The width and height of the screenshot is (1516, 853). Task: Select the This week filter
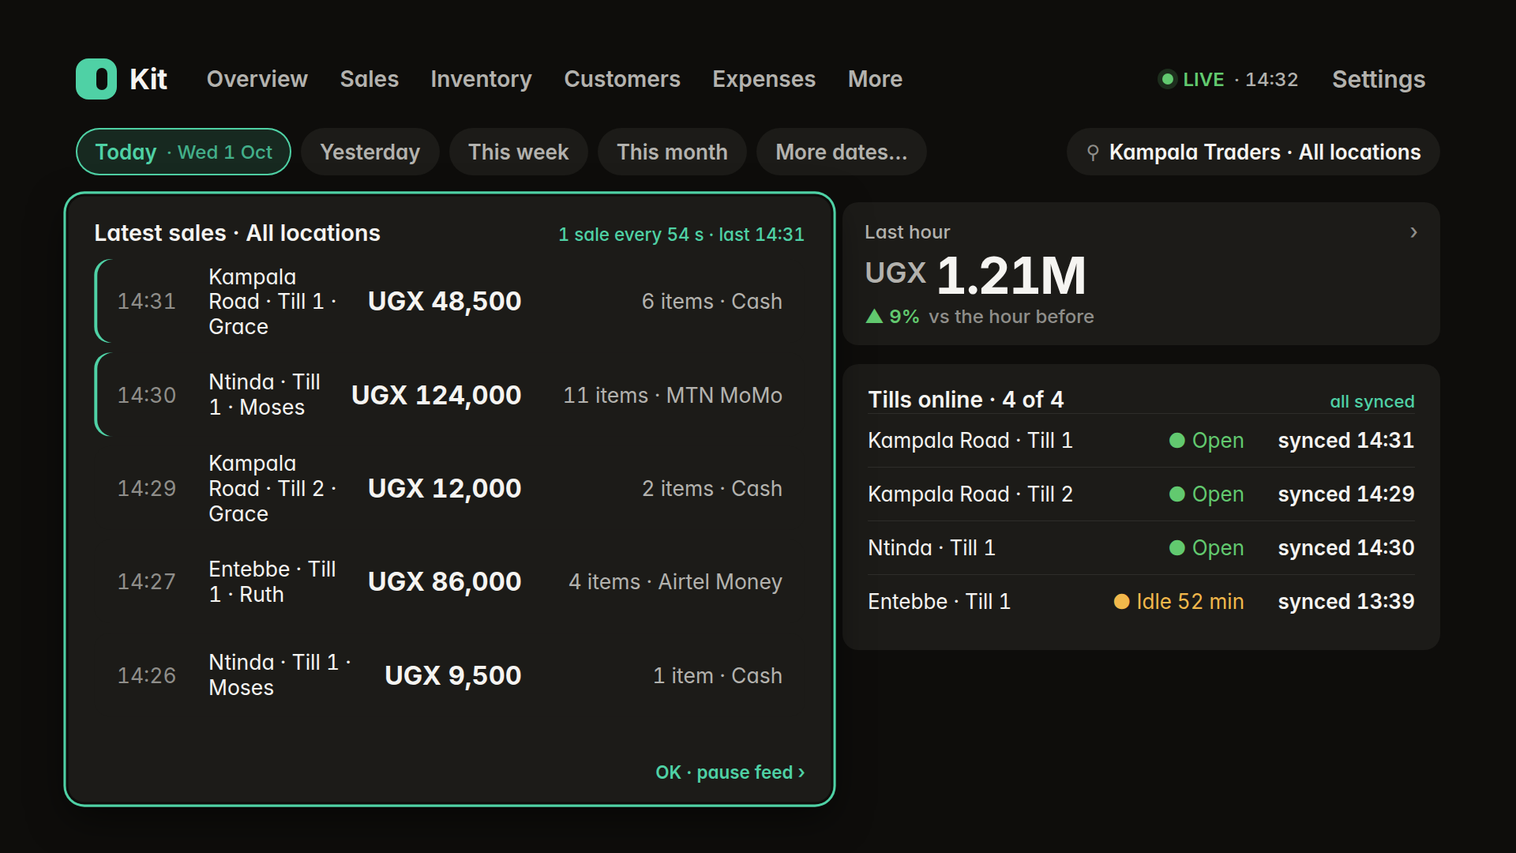coord(519,152)
